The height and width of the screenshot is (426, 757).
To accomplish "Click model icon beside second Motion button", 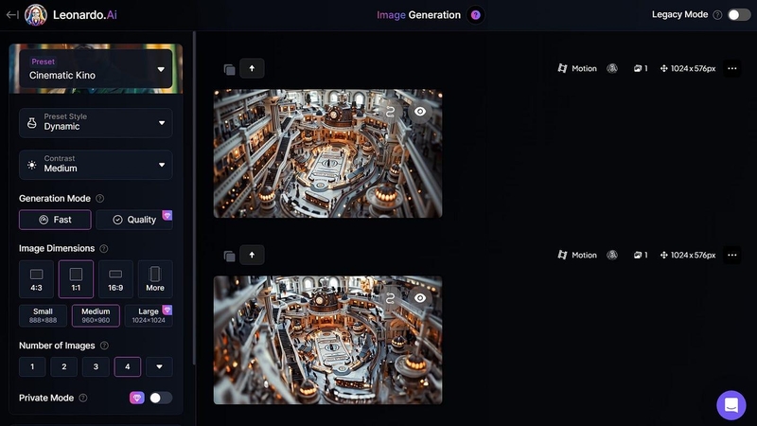I will click(x=612, y=255).
